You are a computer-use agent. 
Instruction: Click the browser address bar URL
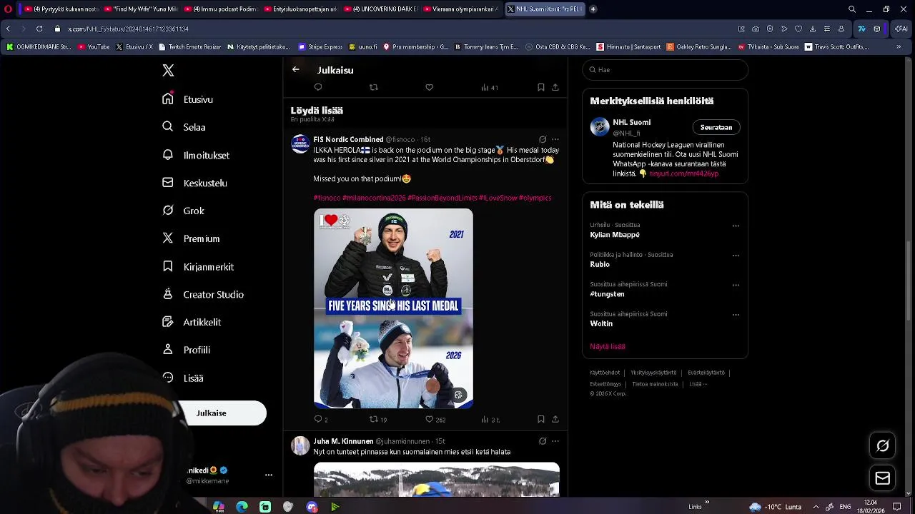[x=129, y=29]
